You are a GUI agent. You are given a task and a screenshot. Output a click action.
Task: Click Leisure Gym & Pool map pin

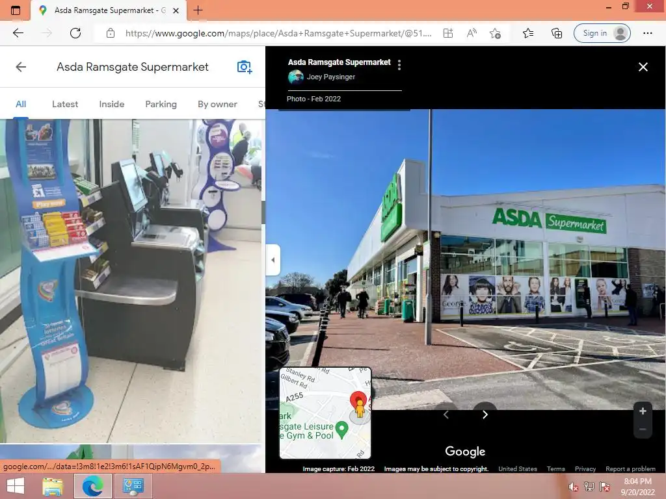tap(341, 429)
